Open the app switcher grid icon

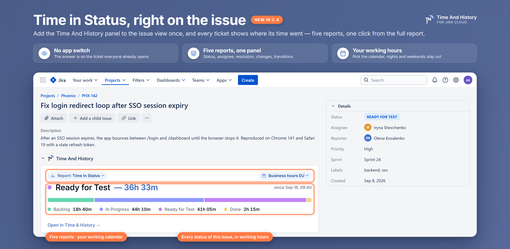tap(43, 80)
